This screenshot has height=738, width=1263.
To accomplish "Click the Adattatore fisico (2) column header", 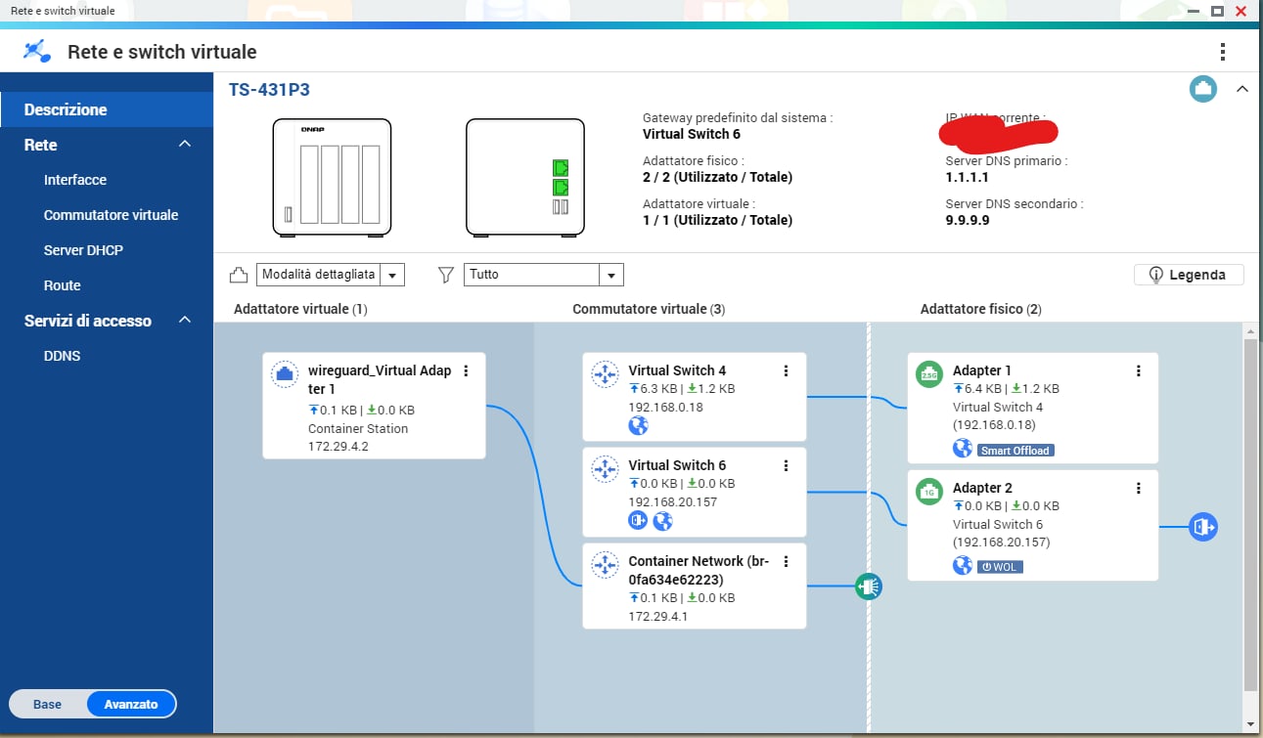I will [981, 309].
